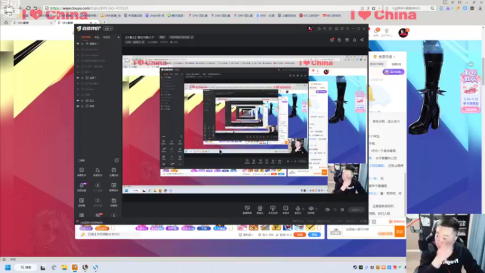This screenshot has width=485, height=273.
Task: Click Windows taskbar search box
Action: pos(26,268)
